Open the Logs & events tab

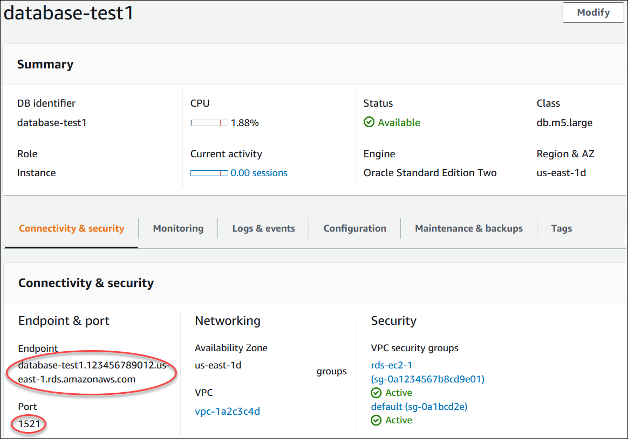(x=263, y=228)
